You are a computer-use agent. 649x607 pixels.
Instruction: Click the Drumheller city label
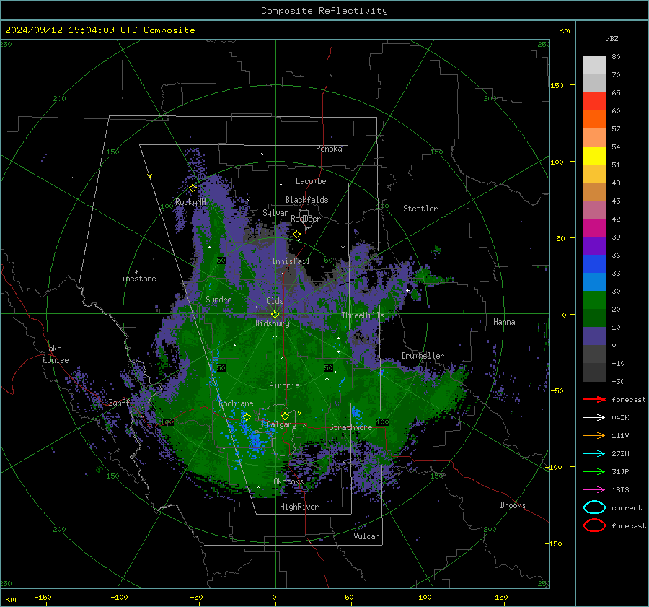[423, 356]
